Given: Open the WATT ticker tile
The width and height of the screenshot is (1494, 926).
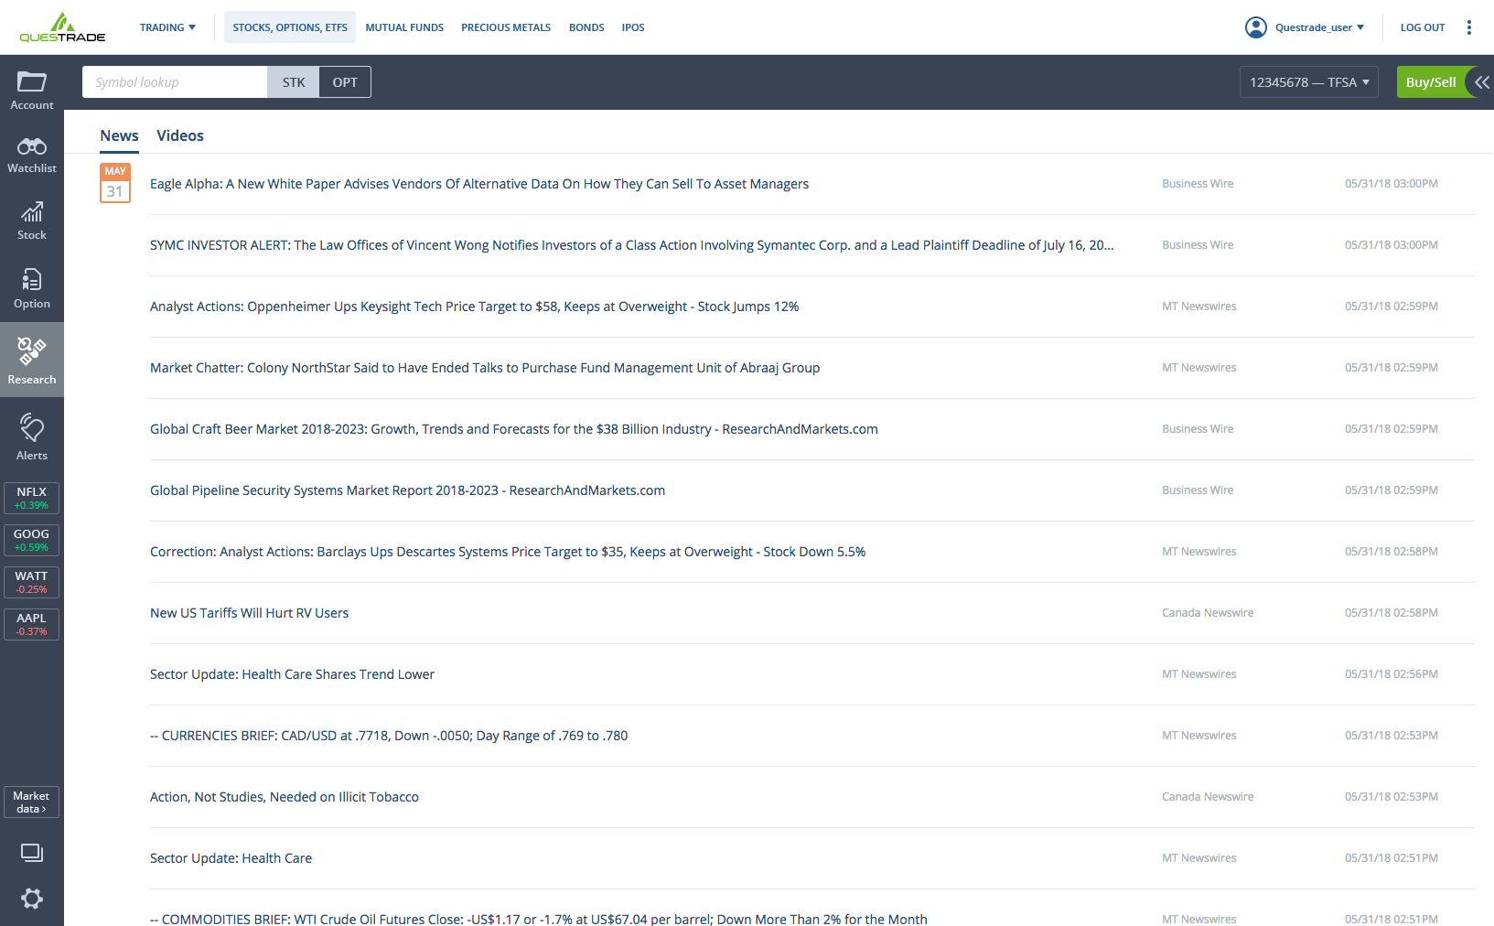Looking at the screenshot, I should pyautogui.click(x=32, y=582).
